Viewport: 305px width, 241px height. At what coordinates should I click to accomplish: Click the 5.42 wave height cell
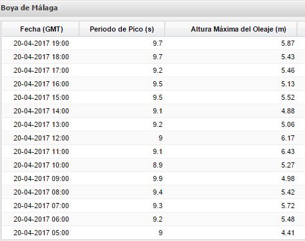[x=231, y=192]
